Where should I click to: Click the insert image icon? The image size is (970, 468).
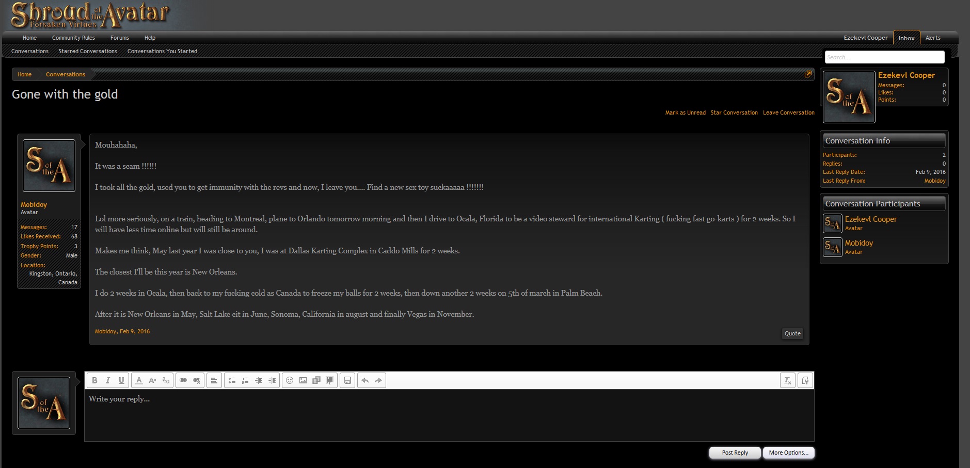[303, 381]
